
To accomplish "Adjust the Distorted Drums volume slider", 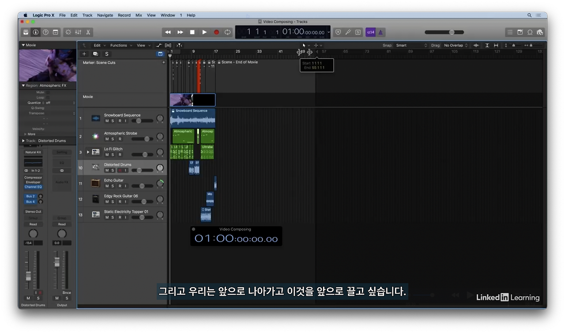I will [142, 170].
